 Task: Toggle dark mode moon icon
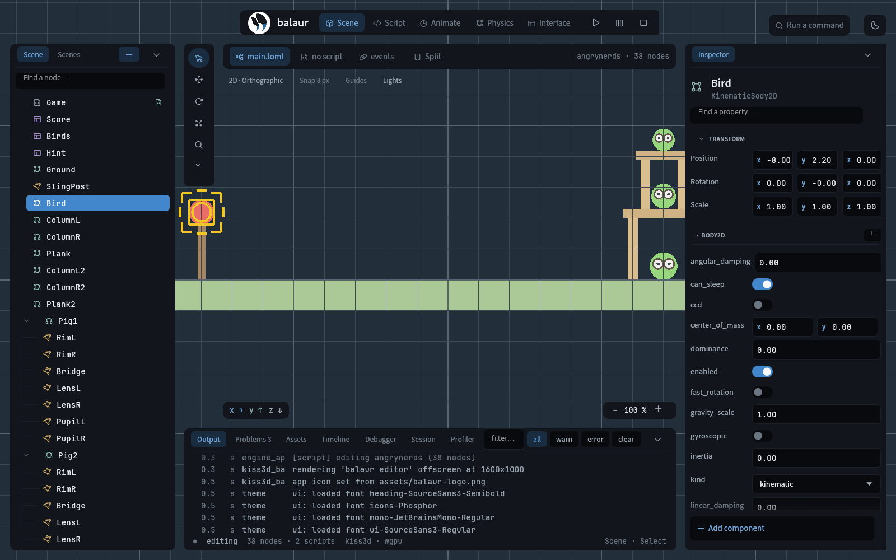[x=875, y=25]
